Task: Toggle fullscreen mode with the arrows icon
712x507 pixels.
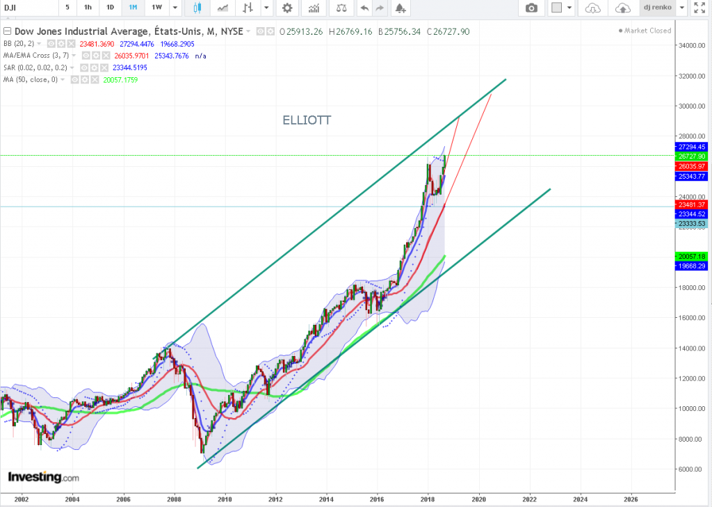Action: [x=699, y=8]
